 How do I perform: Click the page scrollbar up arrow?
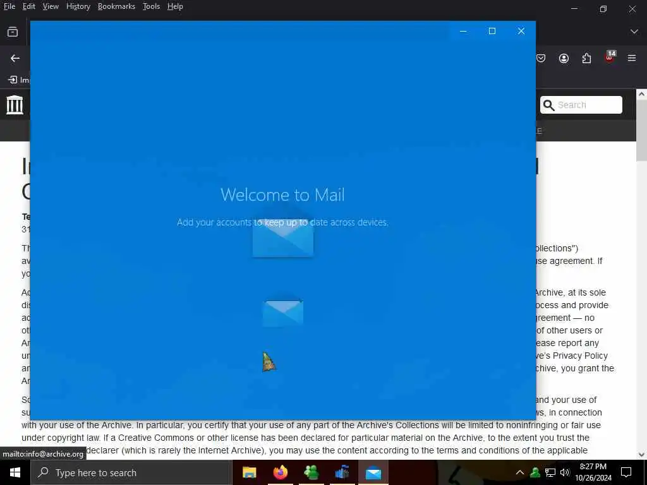[641, 94]
